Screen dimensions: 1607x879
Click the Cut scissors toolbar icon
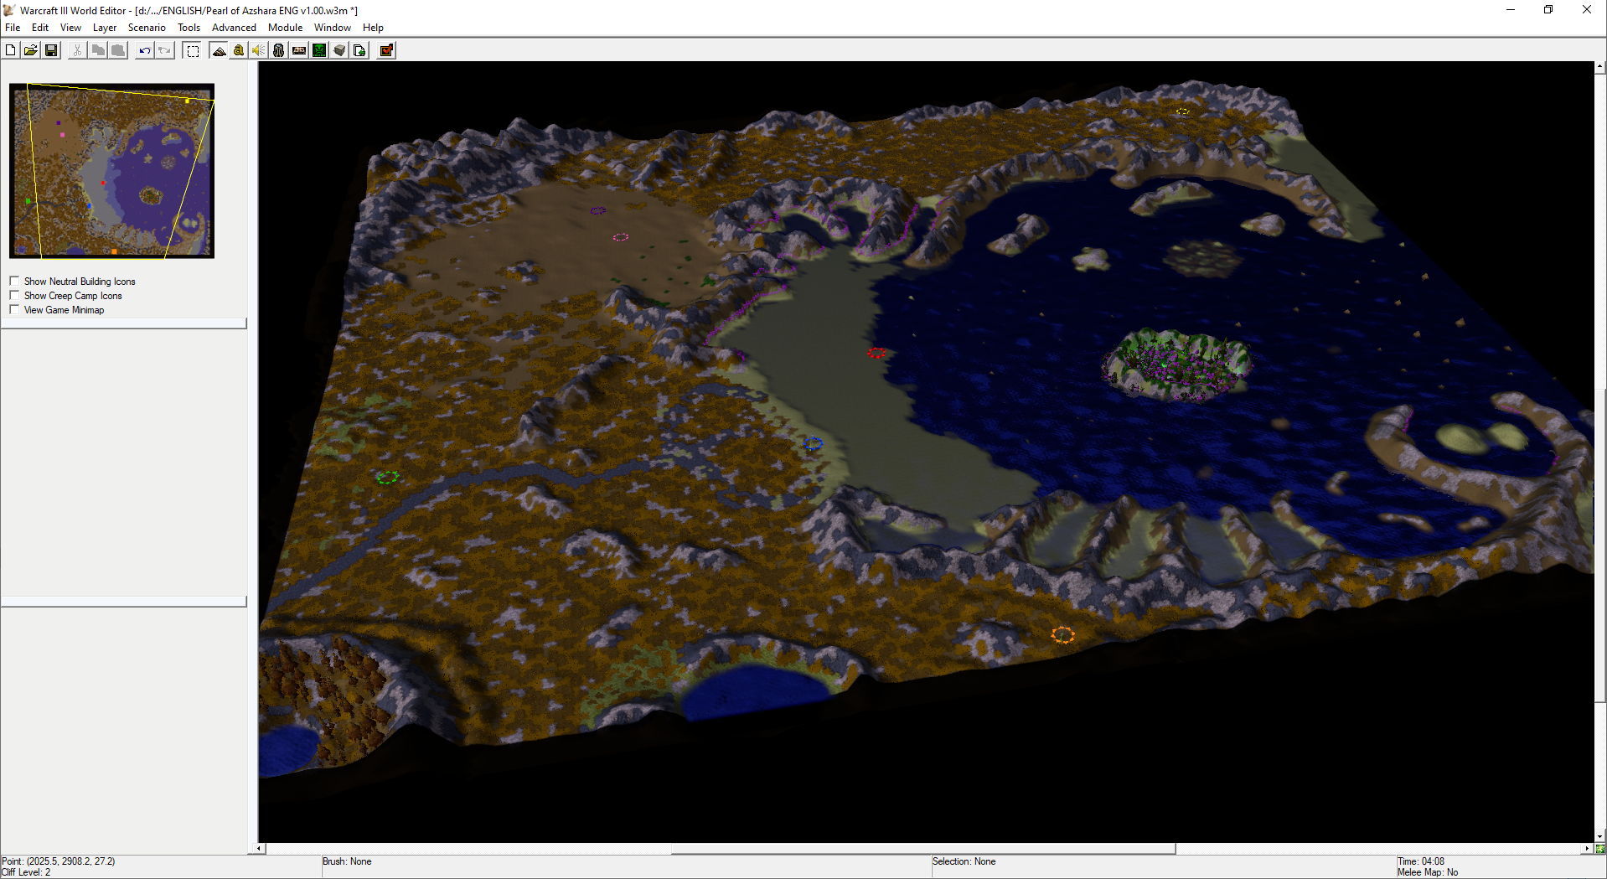(x=77, y=50)
